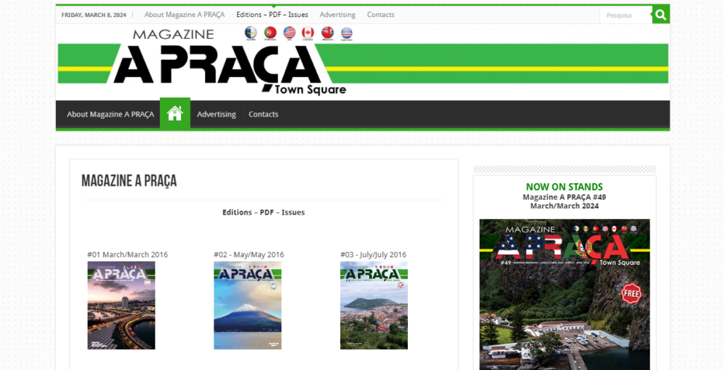Open the Now On Stands #49 cover image

[x=564, y=294]
